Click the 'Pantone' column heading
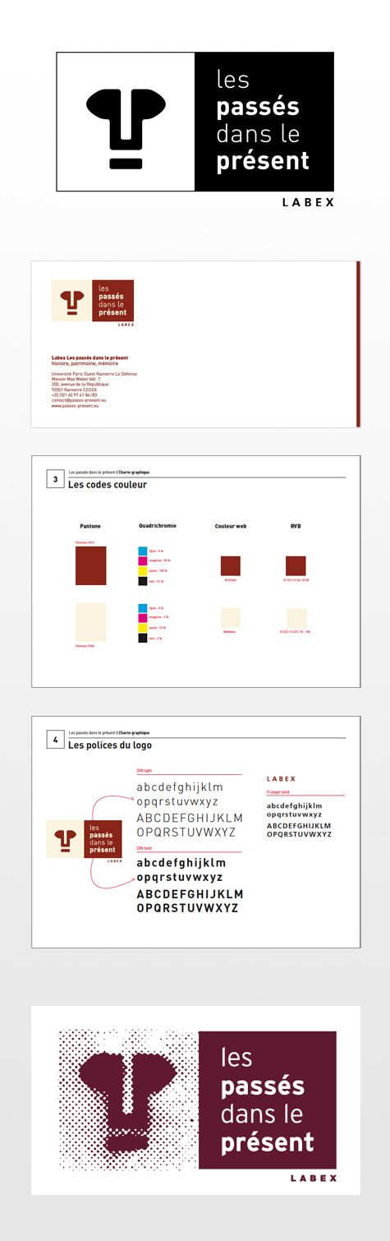 (90, 525)
